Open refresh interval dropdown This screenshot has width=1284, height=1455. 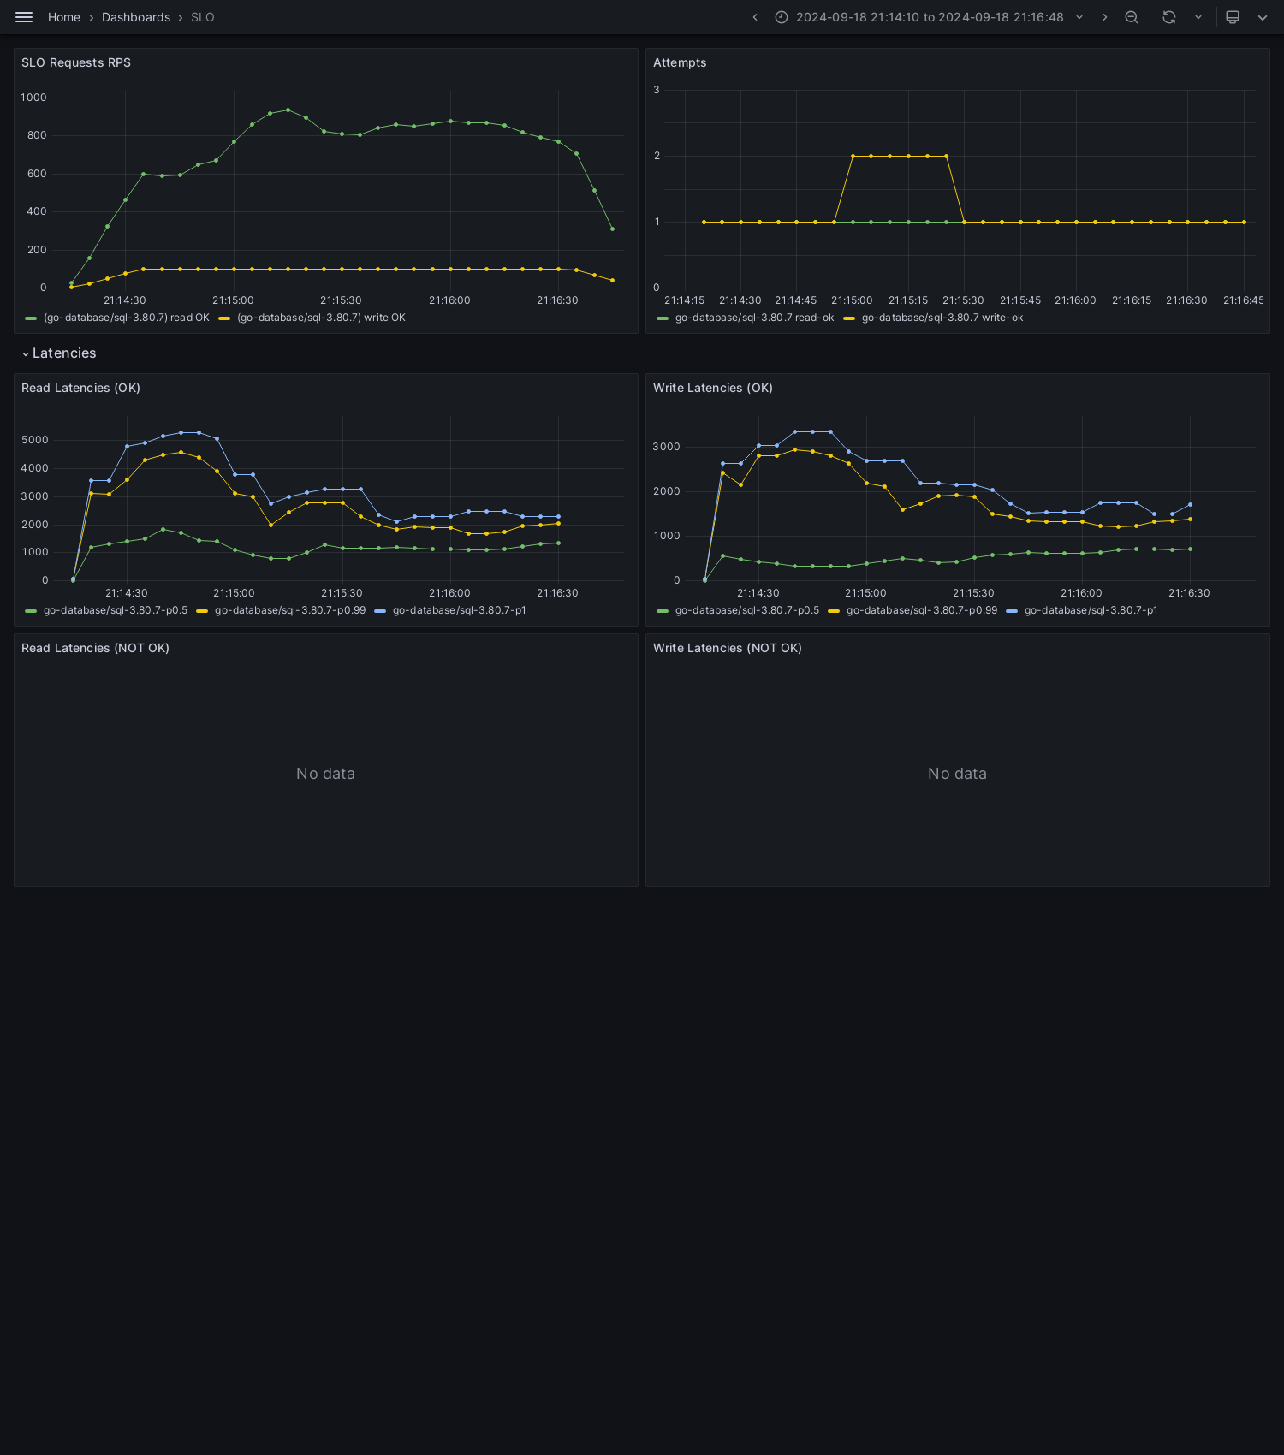(x=1198, y=17)
